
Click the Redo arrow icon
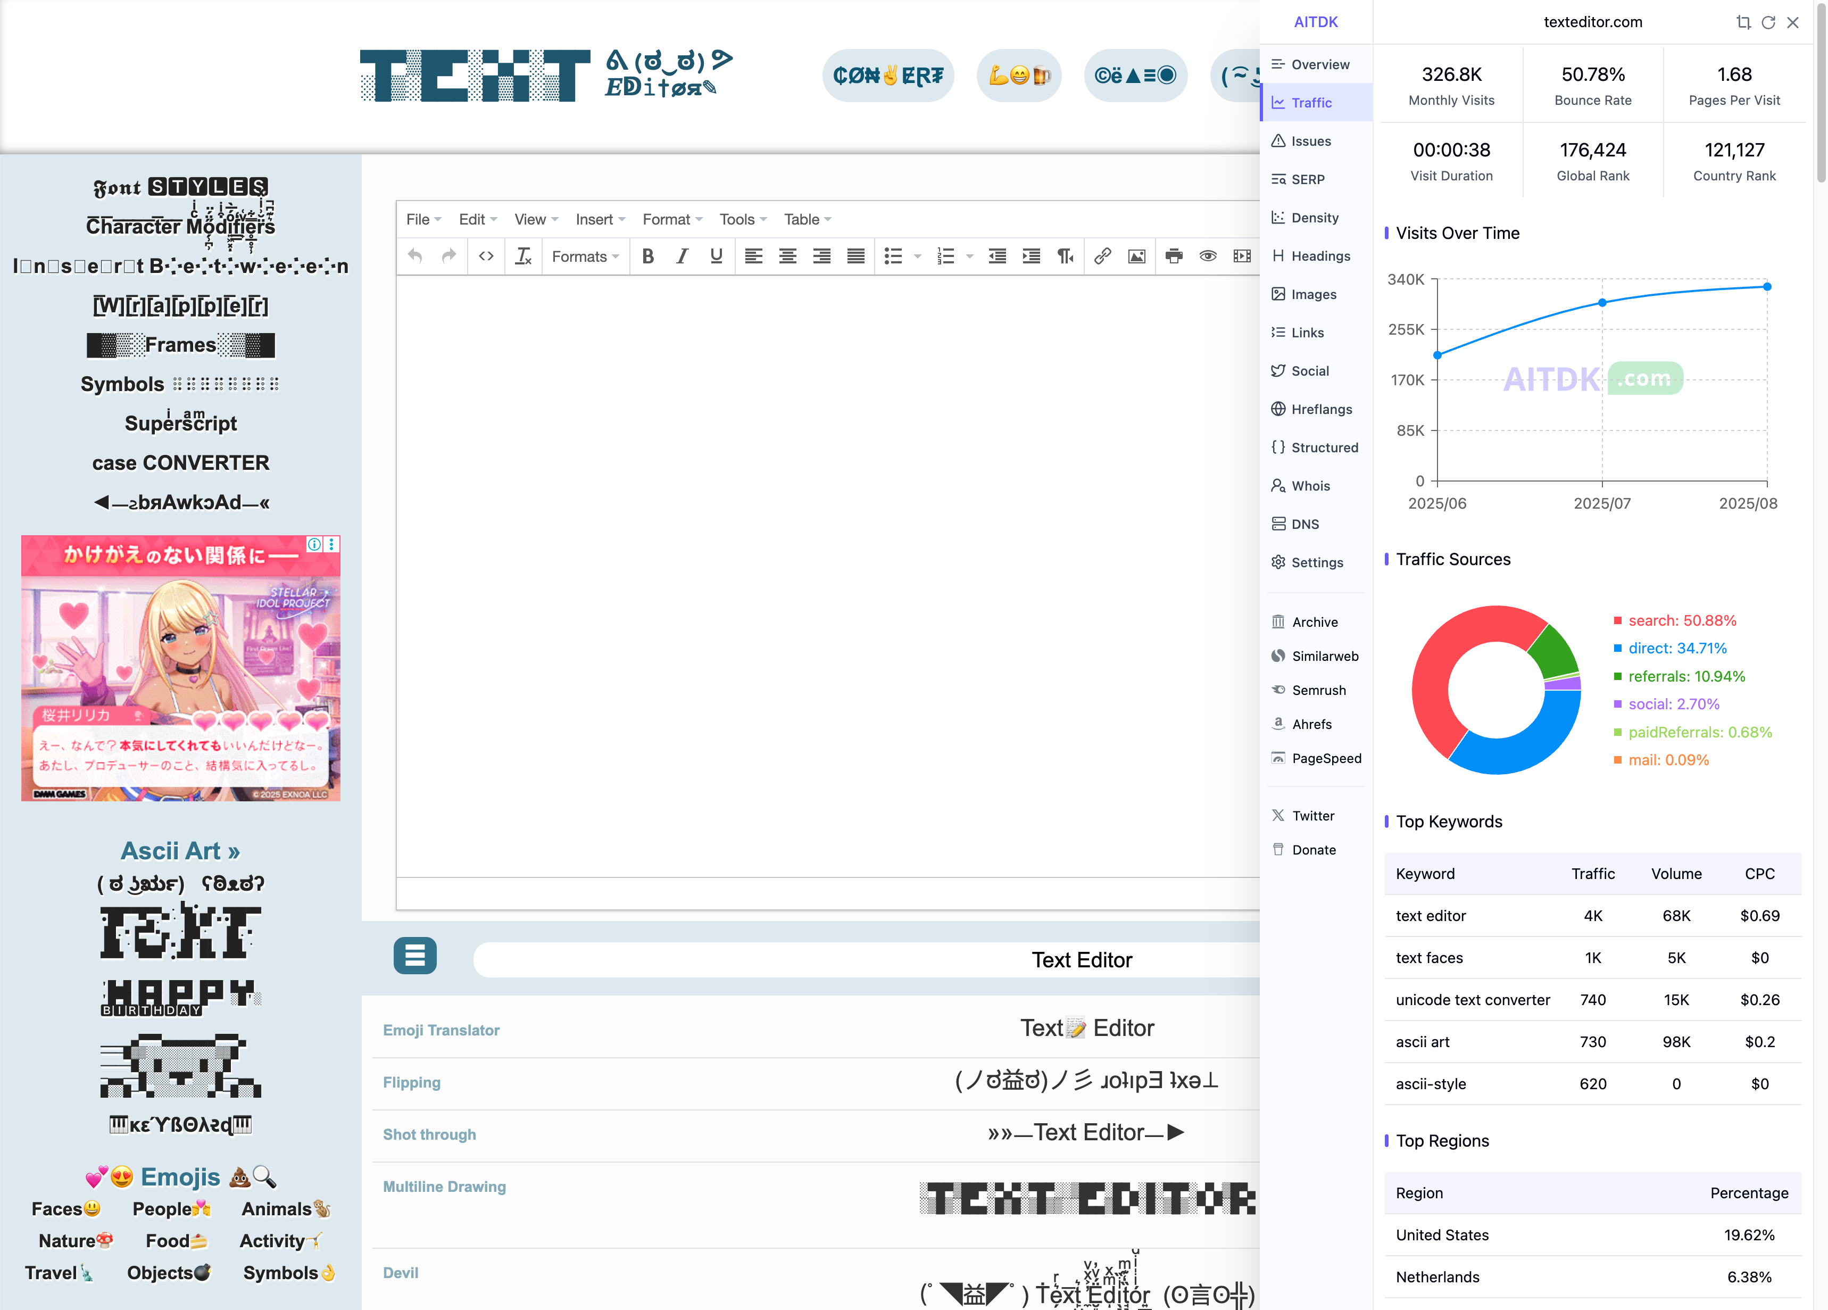449,256
